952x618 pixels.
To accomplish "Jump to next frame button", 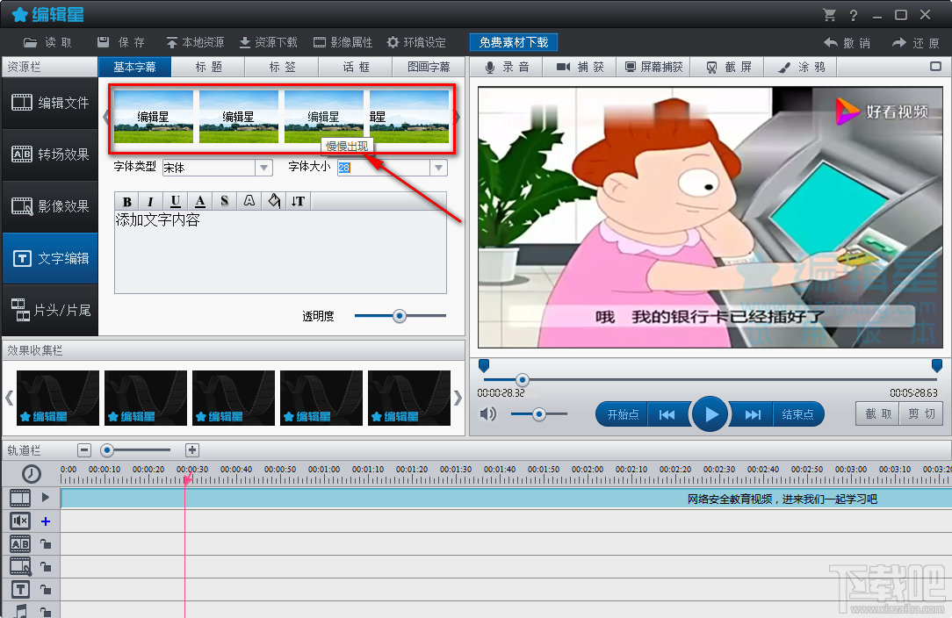I will [x=753, y=414].
